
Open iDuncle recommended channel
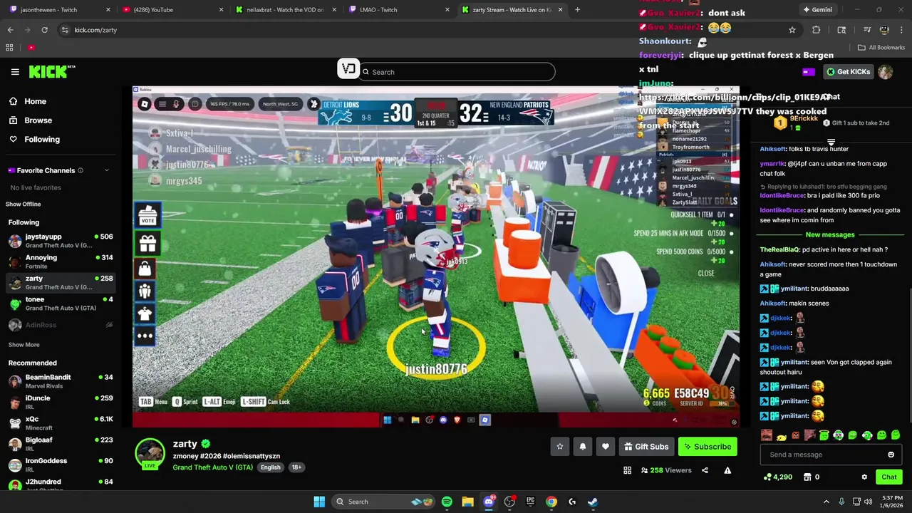pos(61,402)
